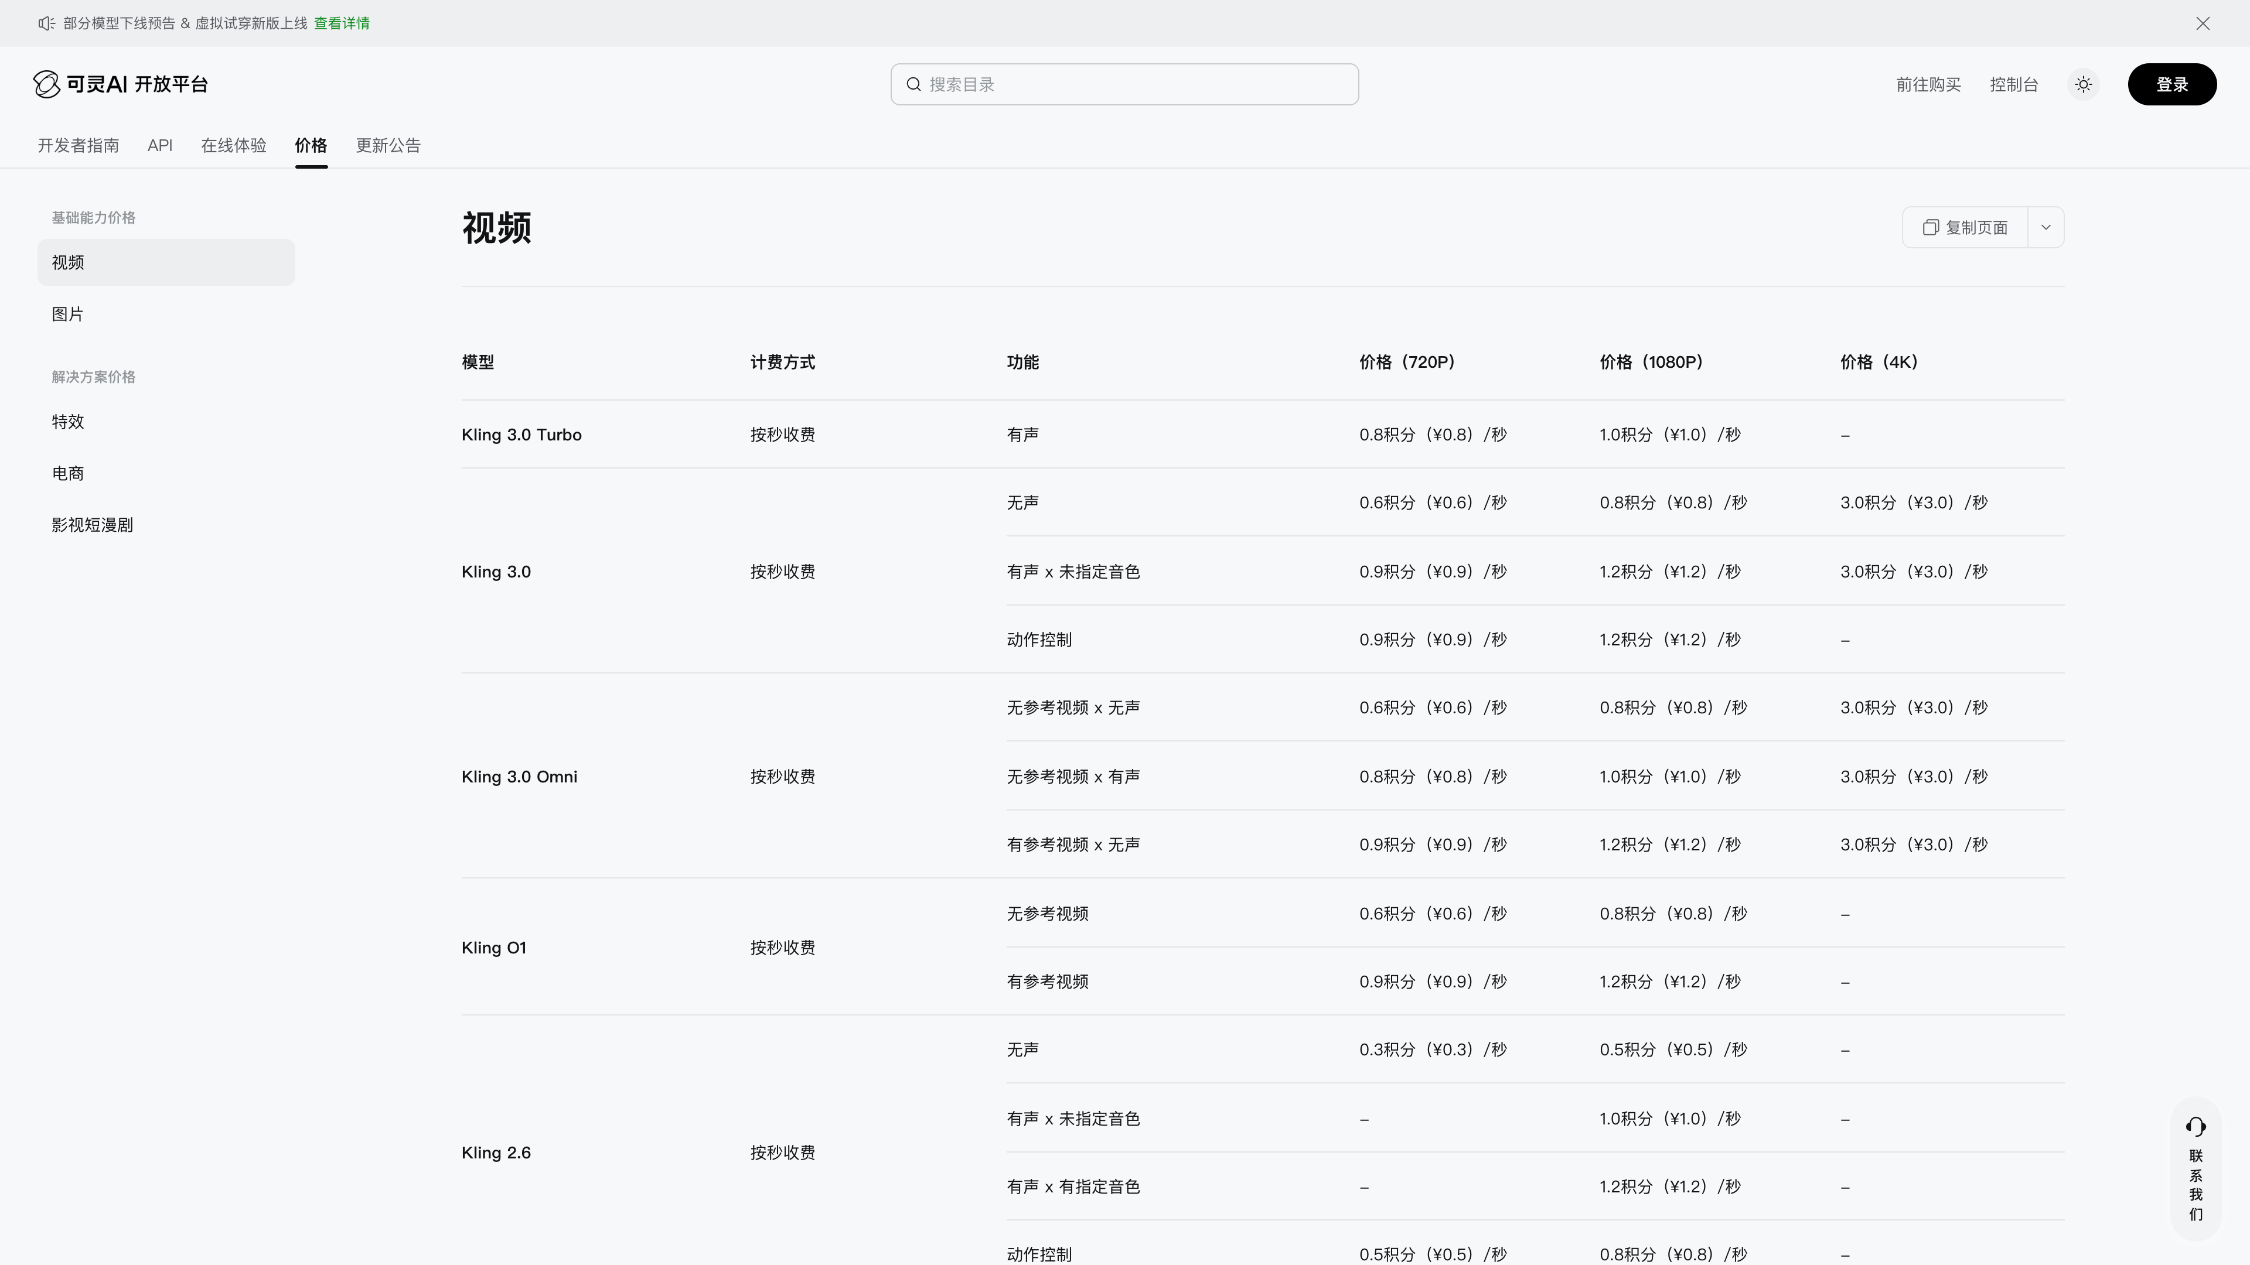Select the 价格 tab
The height and width of the screenshot is (1265, 2250).
tap(311, 146)
